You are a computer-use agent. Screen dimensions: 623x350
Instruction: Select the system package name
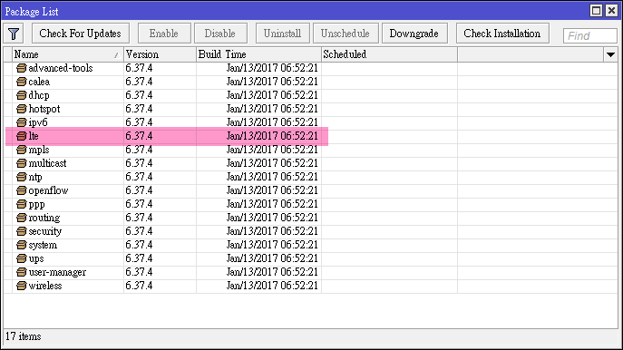click(x=43, y=245)
